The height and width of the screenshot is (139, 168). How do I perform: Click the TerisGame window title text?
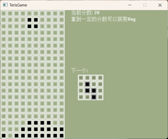[18, 5]
